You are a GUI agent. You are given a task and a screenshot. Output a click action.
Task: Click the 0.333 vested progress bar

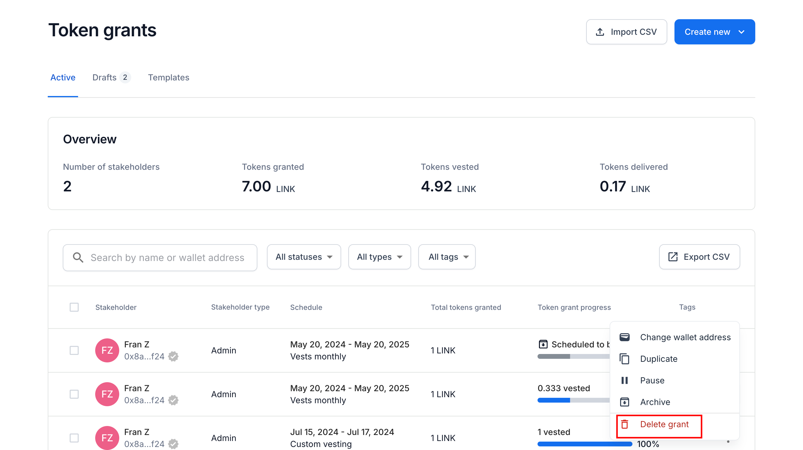573,400
